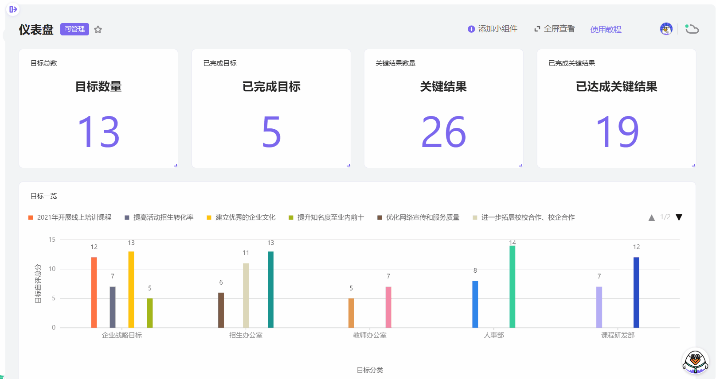716x379 pixels.
Task: Select the 目标数量 widget card showing 13
Action: pyautogui.click(x=98, y=108)
